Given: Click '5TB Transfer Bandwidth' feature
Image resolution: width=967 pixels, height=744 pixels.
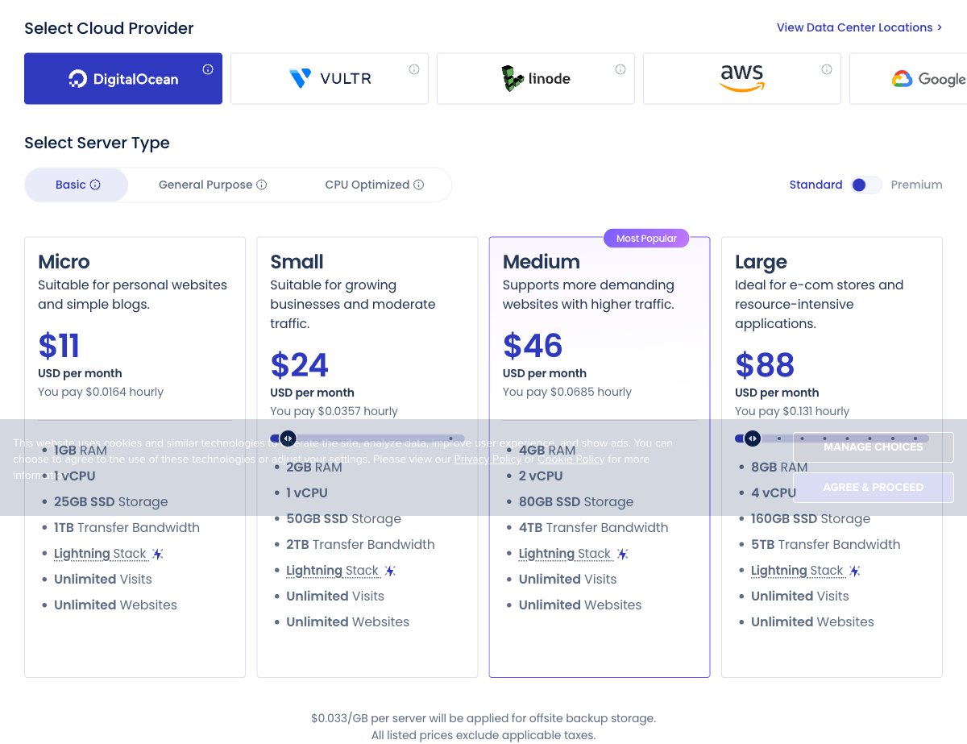Looking at the screenshot, I should click(826, 544).
